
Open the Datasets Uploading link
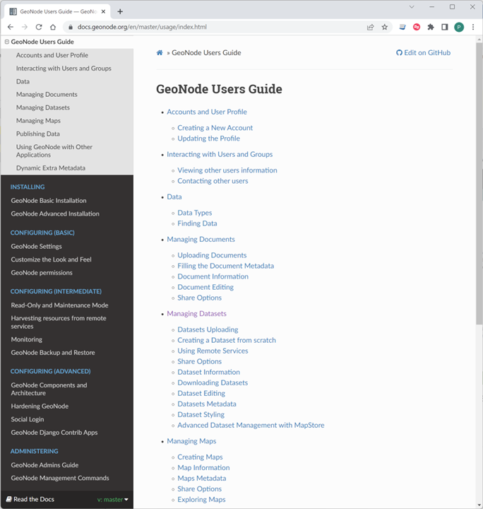208,329
